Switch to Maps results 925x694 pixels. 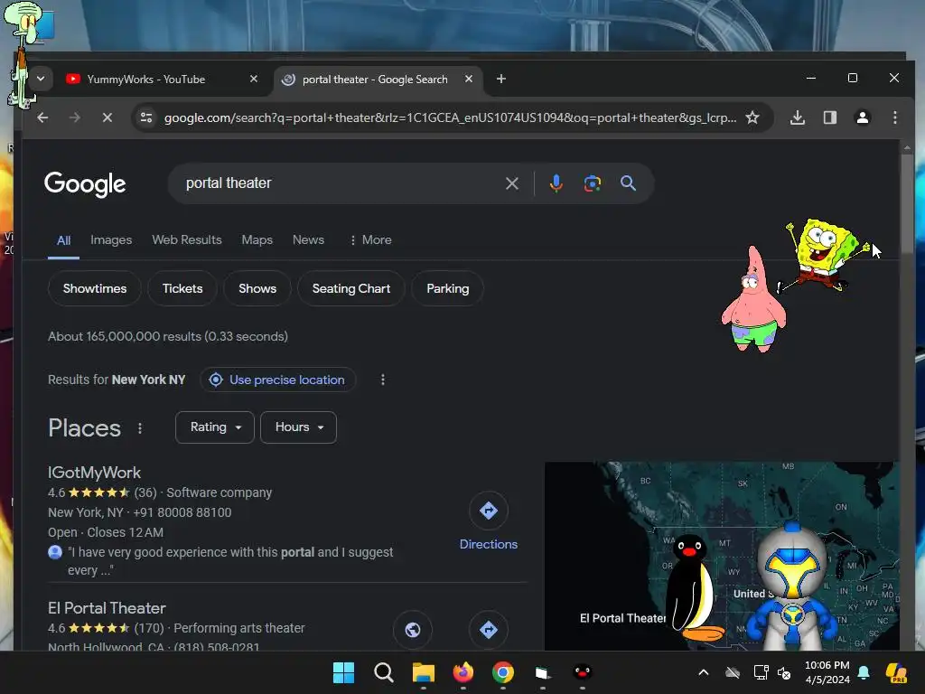click(257, 240)
